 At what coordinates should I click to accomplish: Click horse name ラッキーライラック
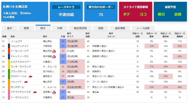point(21,67)
